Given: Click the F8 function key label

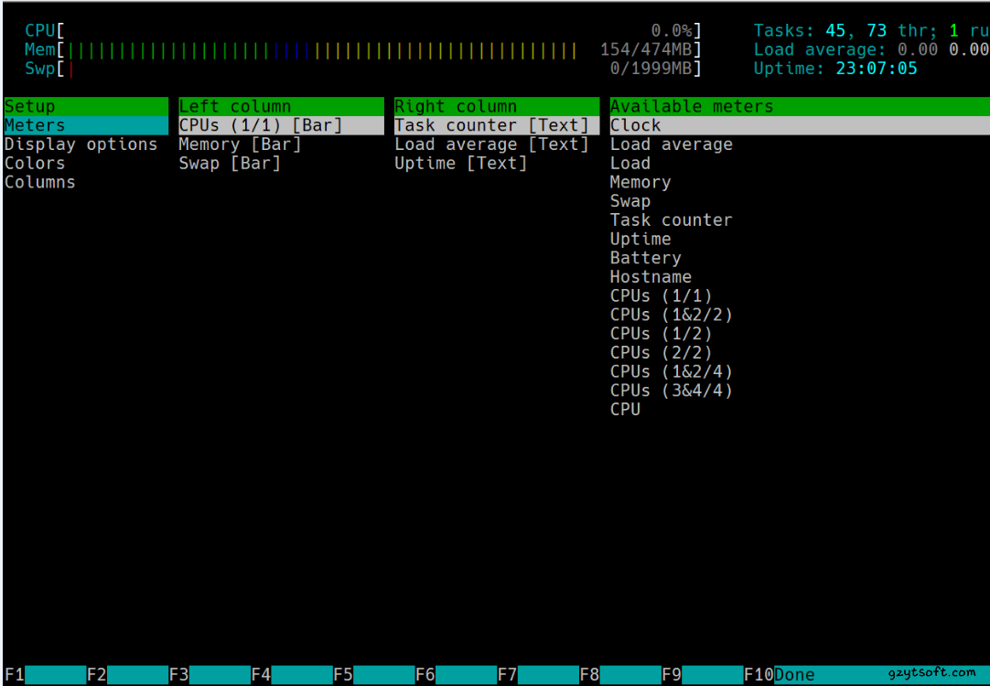Looking at the screenshot, I should pyautogui.click(x=589, y=675).
